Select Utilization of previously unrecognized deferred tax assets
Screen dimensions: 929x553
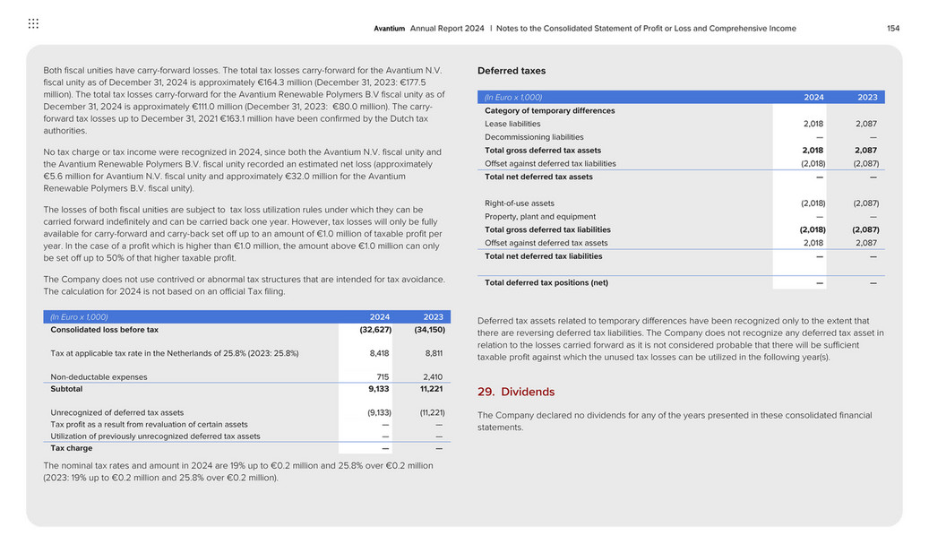click(155, 436)
